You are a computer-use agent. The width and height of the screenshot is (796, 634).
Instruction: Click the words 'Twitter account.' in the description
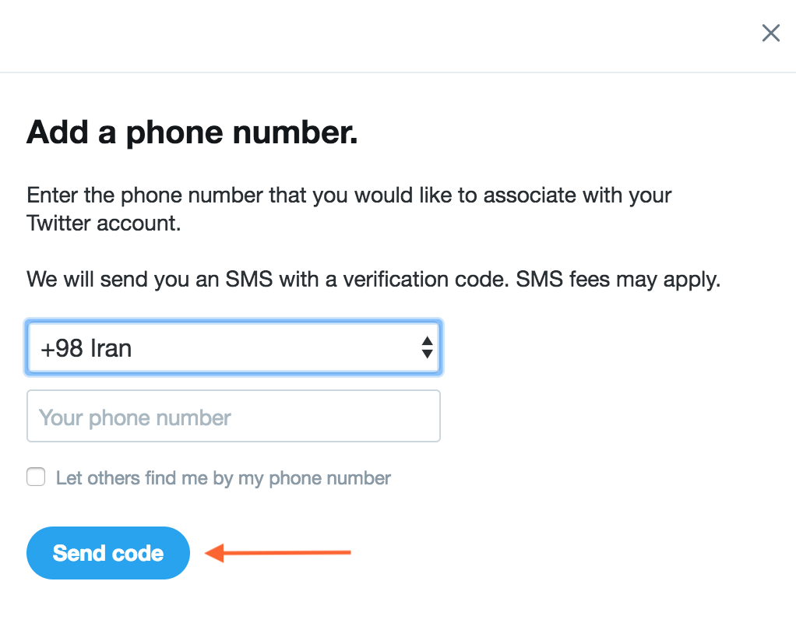[104, 224]
